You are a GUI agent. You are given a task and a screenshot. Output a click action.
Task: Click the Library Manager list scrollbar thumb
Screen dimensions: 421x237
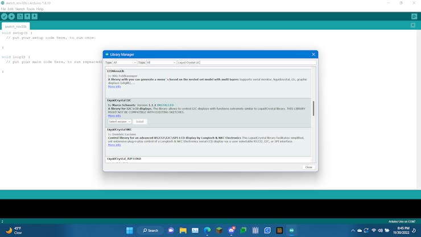tap(313, 108)
